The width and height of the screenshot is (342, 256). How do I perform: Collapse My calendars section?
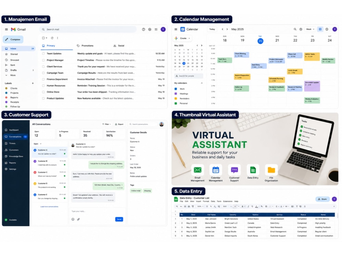201,83
